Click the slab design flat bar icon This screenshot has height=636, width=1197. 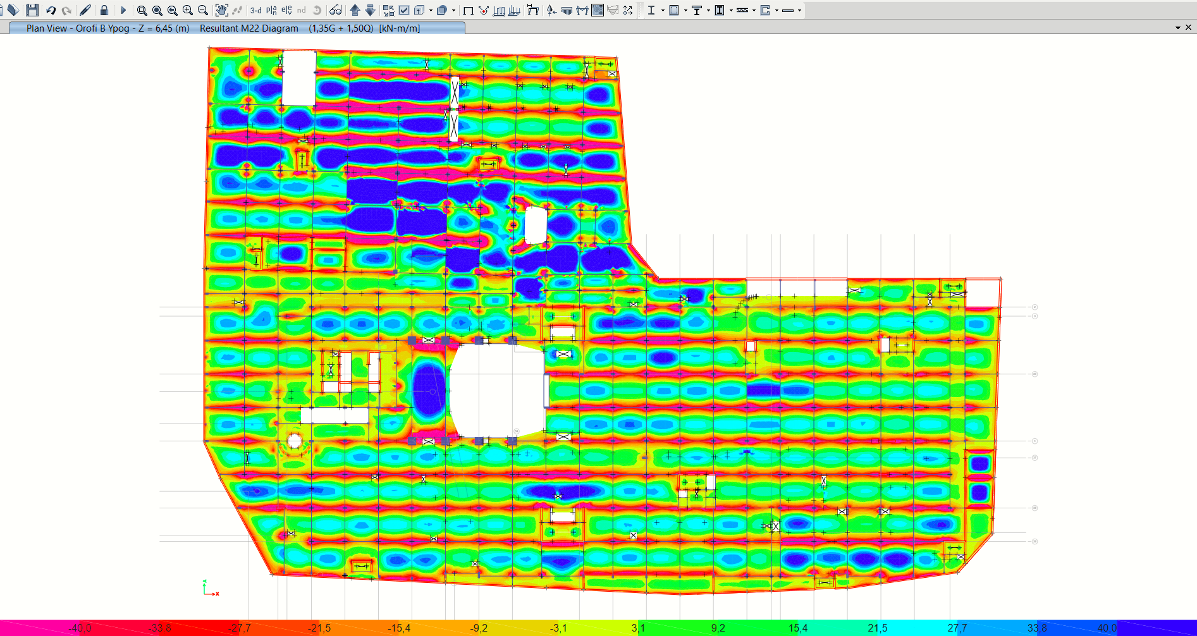click(x=788, y=10)
